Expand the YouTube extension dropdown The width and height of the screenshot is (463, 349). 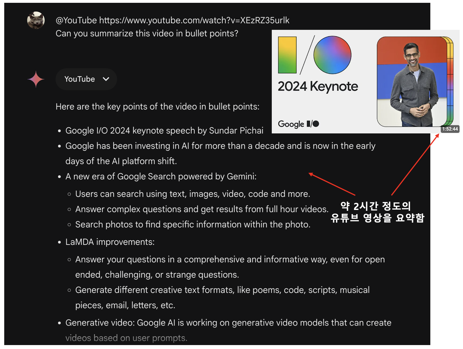[x=86, y=79]
